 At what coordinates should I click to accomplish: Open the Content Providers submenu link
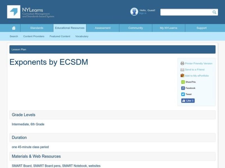[34, 36]
